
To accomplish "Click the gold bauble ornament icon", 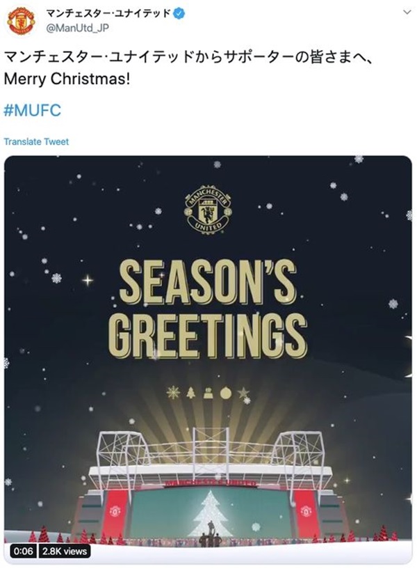I will pos(225,393).
